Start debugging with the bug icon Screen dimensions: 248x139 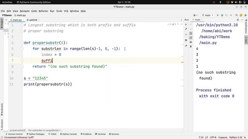pos(222,15)
